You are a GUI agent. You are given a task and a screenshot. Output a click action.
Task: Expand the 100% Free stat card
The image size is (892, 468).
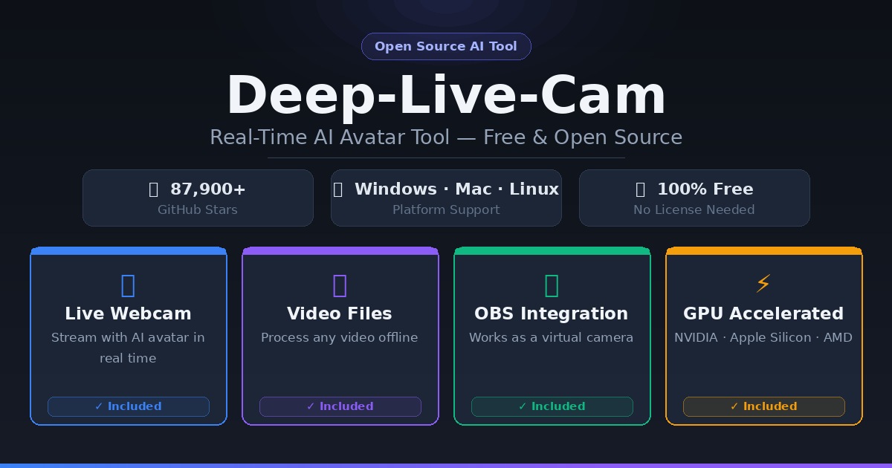pyautogui.click(x=694, y=198)
